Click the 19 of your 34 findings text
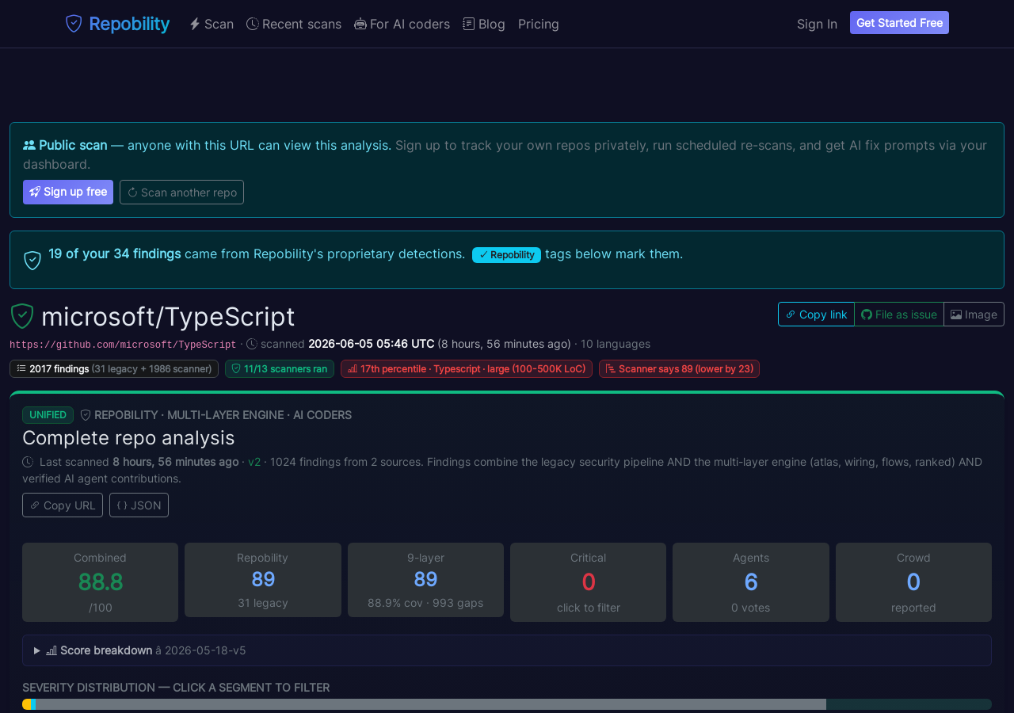Viewport: 1014px width, 713px height. click(x=115, y=254)
